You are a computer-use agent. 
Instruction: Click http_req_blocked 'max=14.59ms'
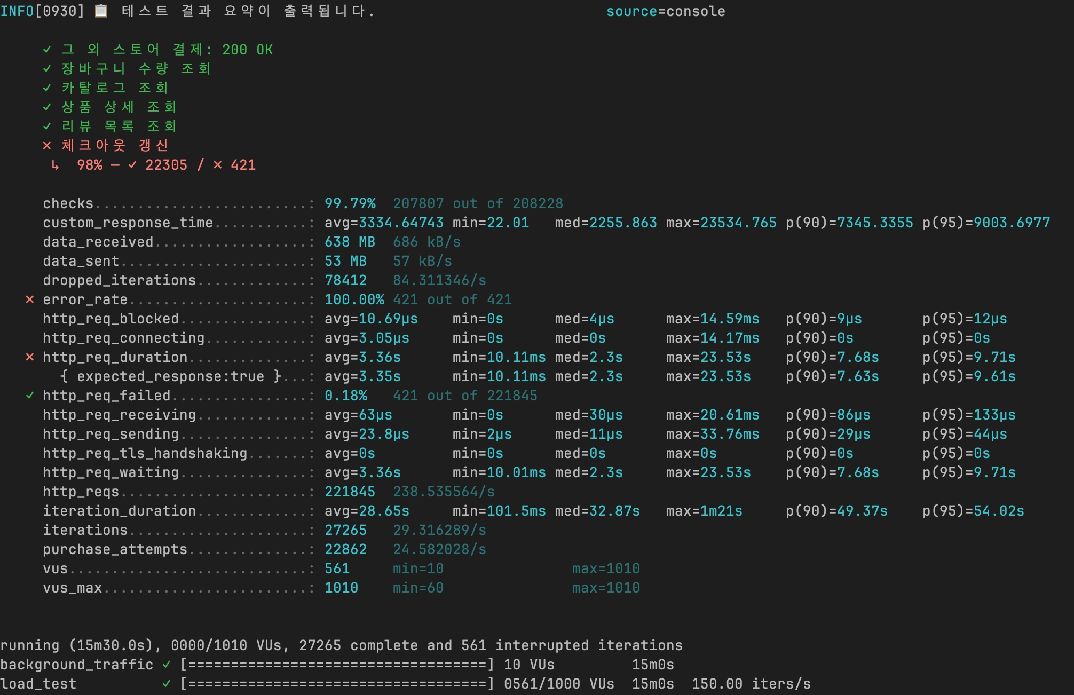pos(713,319)
